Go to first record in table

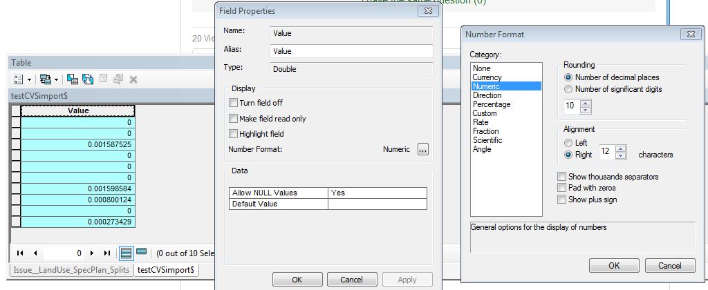[x=19, y=253]
